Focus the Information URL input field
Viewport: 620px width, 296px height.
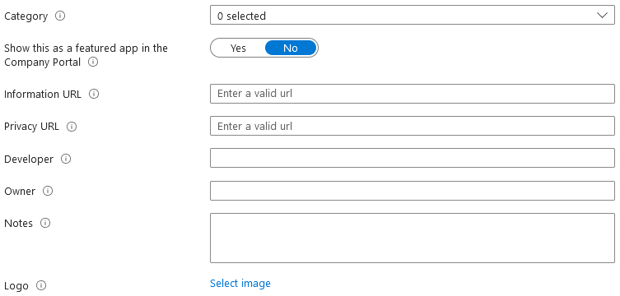(413, 94)
